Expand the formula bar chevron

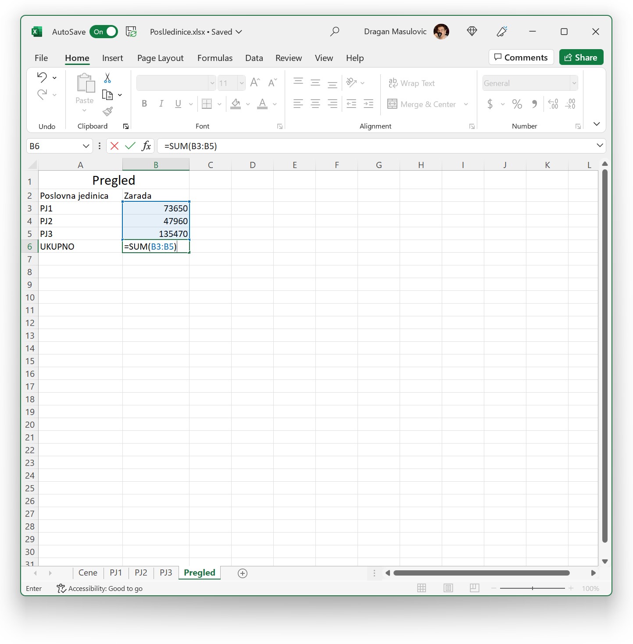click(600, 146)
